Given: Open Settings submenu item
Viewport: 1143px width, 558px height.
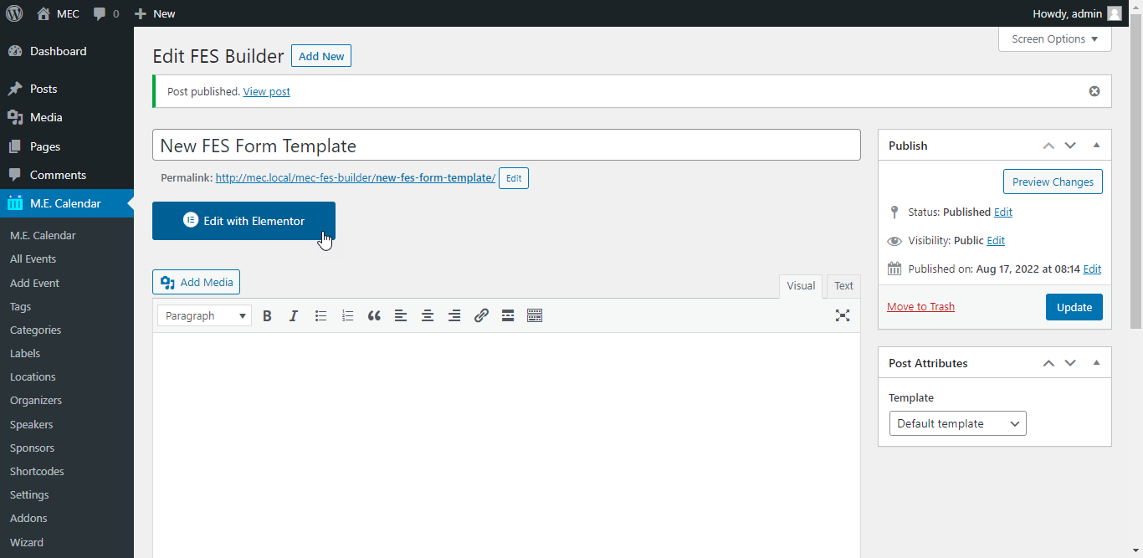Looking at the screenshot, I should point(29,494).
